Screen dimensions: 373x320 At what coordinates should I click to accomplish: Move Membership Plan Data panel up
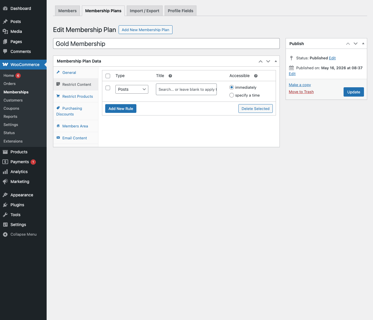(x=261, y=61)
